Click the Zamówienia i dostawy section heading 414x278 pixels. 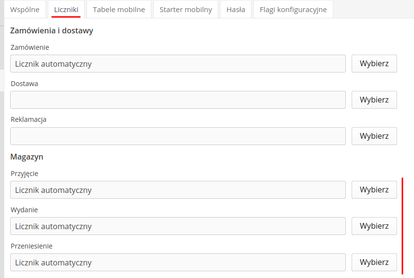(52, 31)
